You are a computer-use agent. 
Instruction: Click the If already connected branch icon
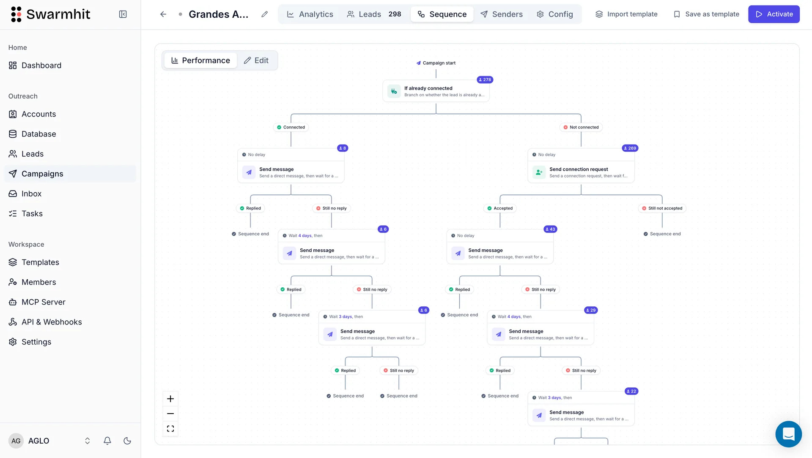(394, 91)
